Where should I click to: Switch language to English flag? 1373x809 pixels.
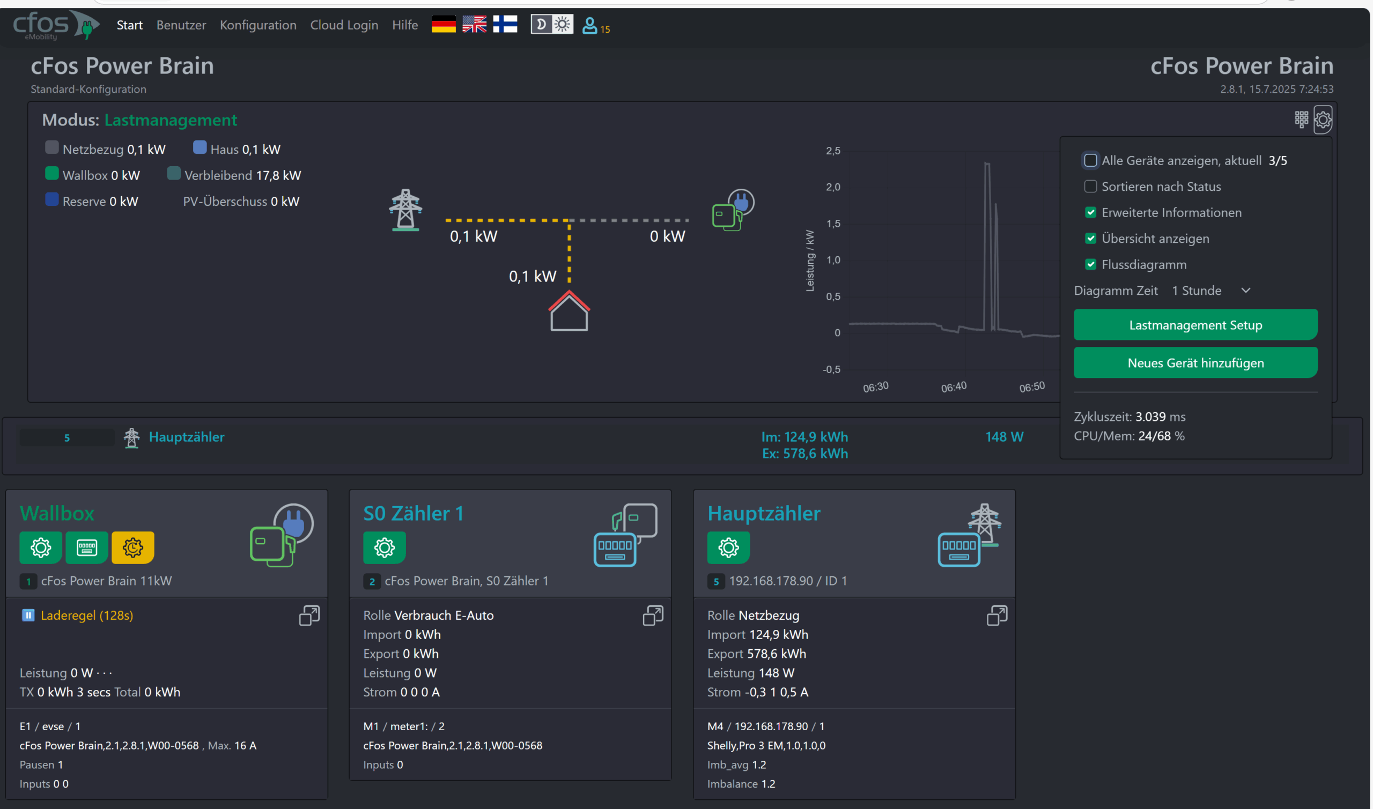pos(475,25)
